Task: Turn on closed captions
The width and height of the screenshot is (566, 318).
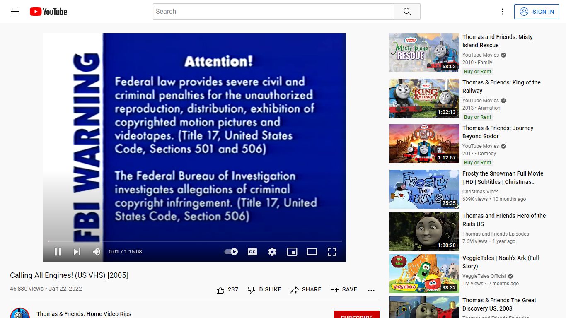Action: (x=252, y=251)
